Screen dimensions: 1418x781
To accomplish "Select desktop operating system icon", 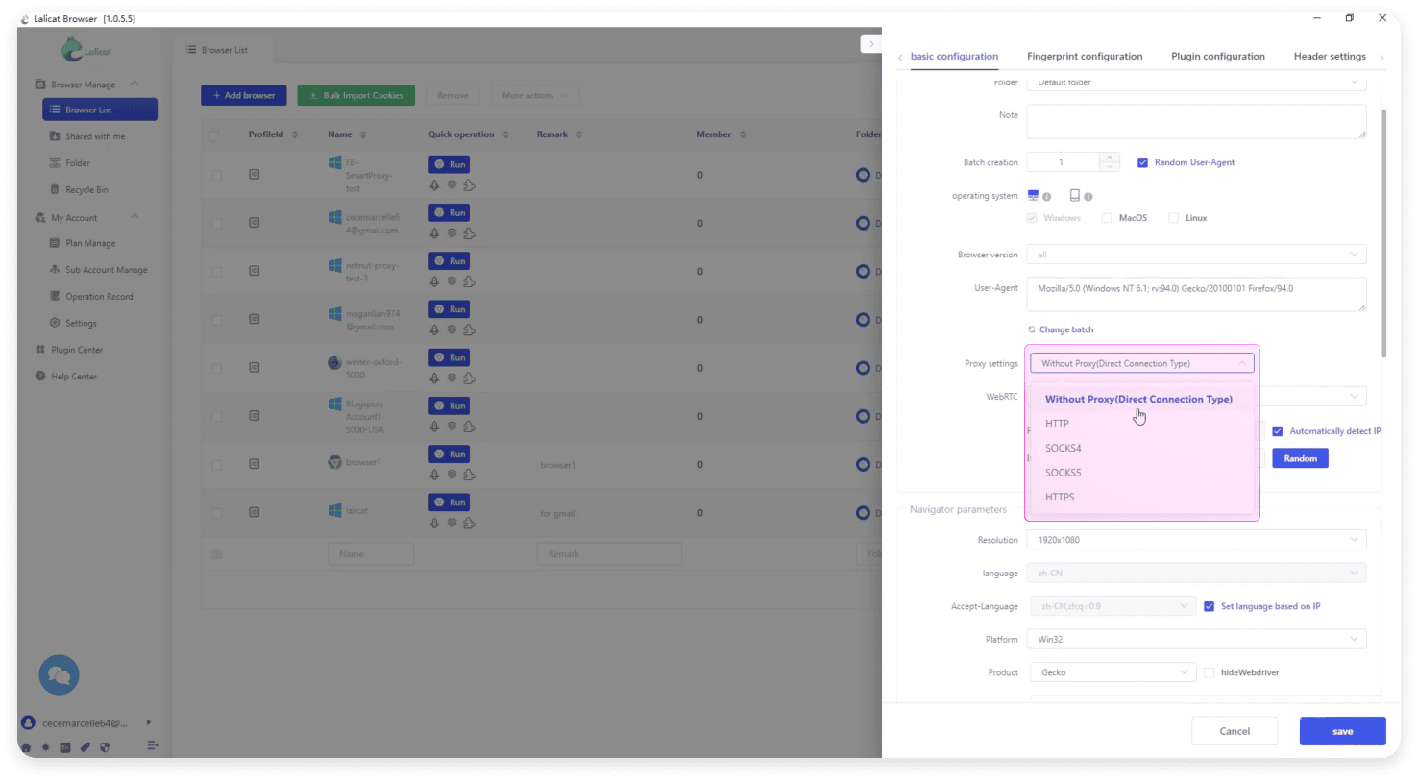I will pos(1033,195).
